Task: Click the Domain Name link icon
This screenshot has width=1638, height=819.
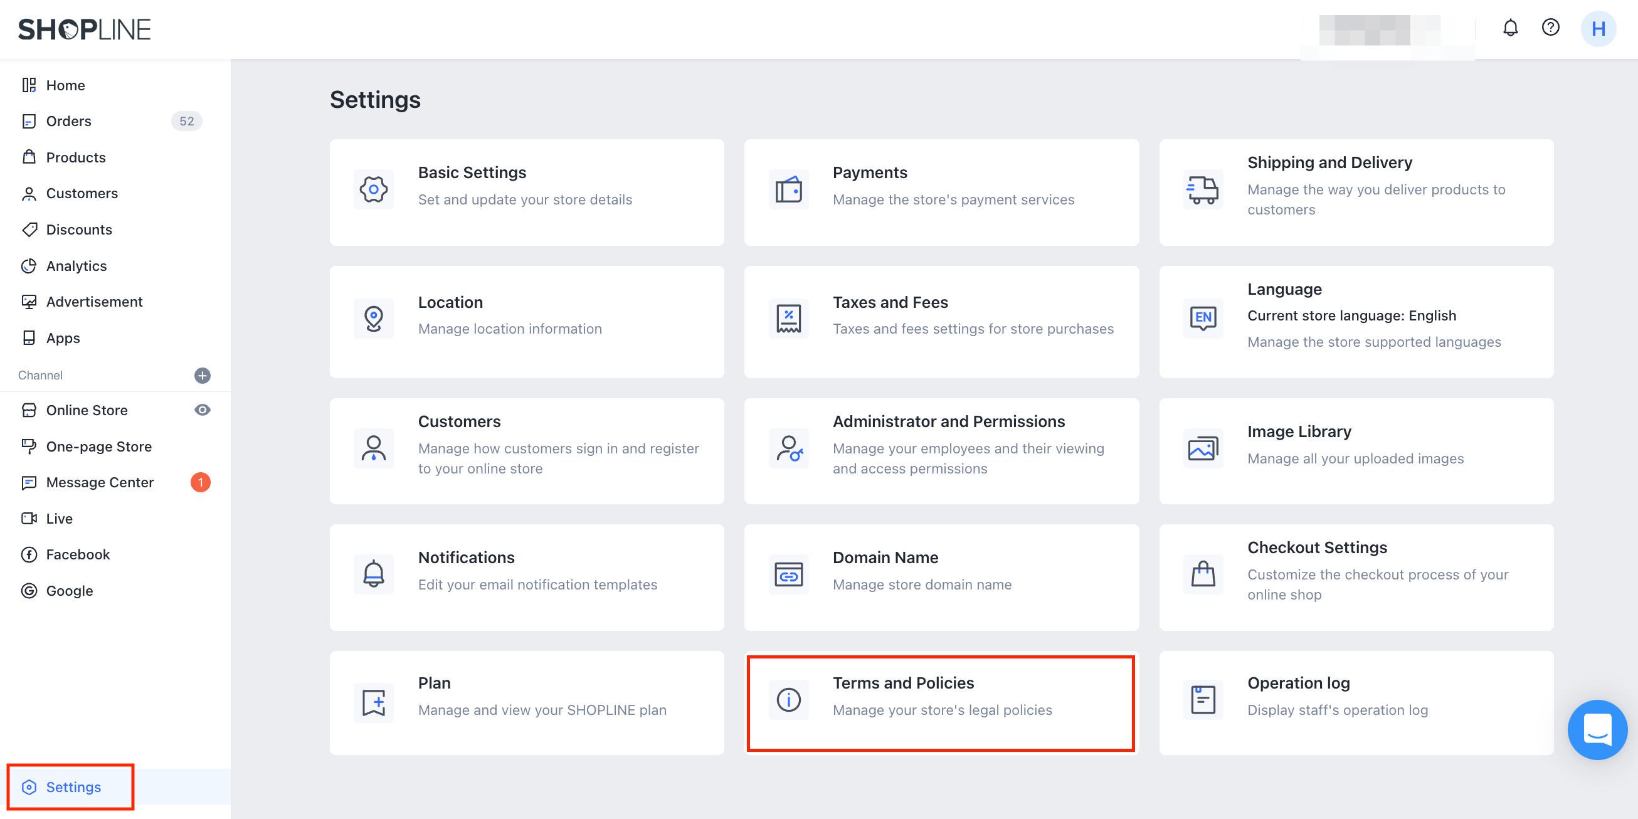Action: tap(788, 575)
